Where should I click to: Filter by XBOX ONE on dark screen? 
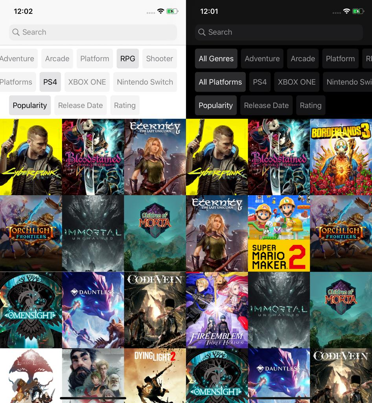[x=297, y=82]
